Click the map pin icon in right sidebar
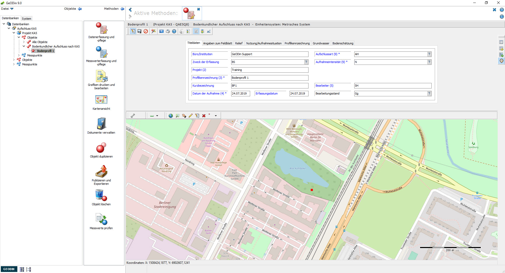 (x=501, y=61)
